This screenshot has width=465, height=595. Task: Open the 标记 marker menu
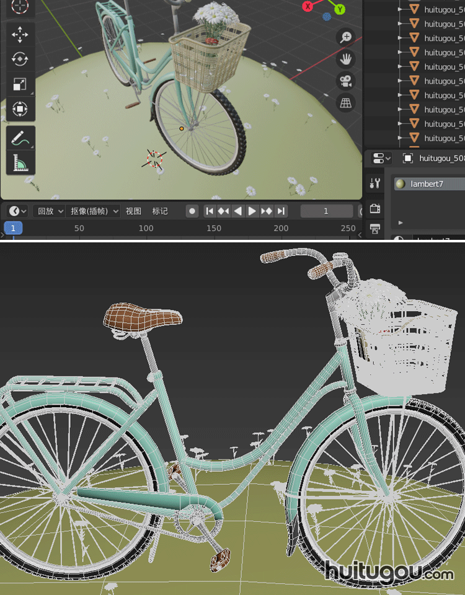[x=161, y=211]
